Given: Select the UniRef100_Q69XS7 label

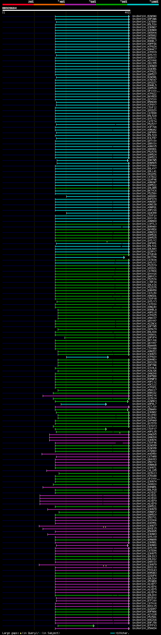Looking at the screenshot, I should click(x=144, y=58).
